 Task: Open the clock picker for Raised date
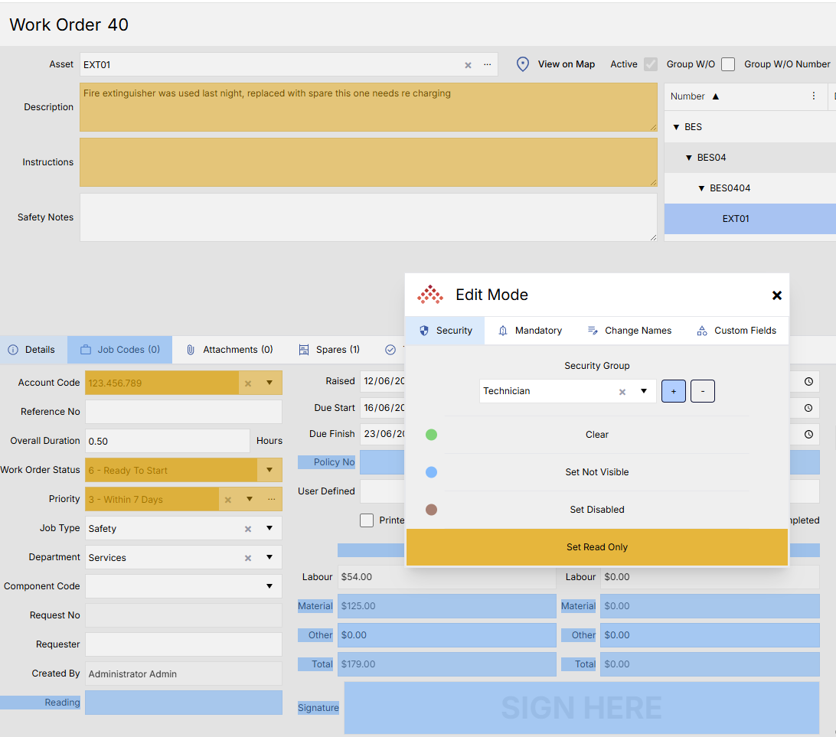[808, 382]
